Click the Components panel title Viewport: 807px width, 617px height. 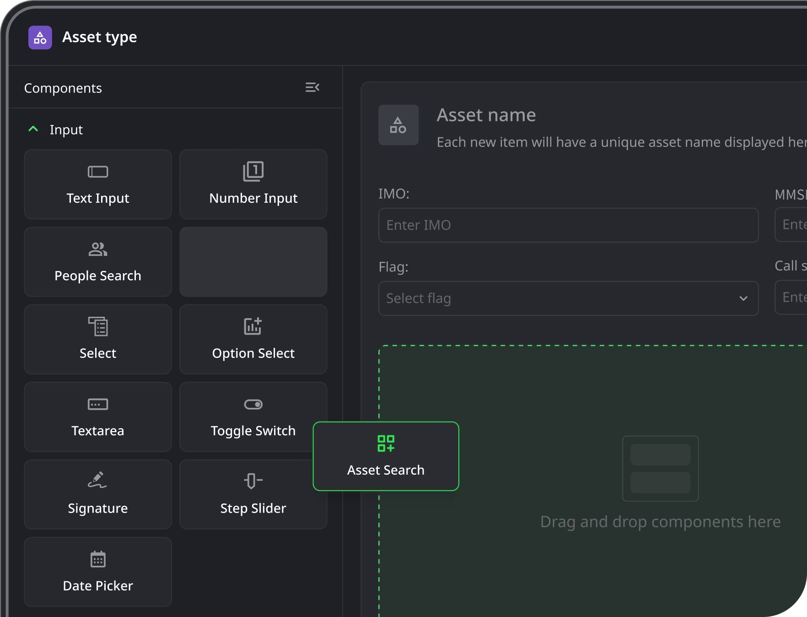point(63,88)
